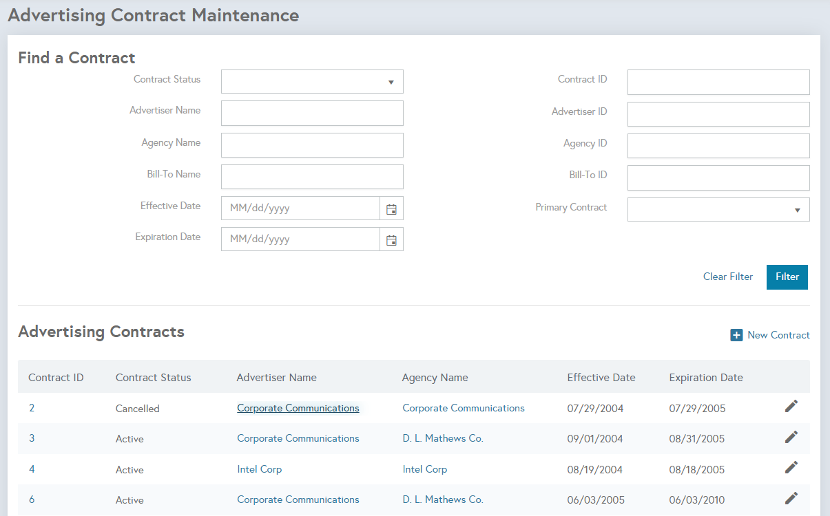This screenshot has width=830, height=516.
Task: Open agency D. L. Mathews Co. in contract 3 row
Action: tap(443, 438)
